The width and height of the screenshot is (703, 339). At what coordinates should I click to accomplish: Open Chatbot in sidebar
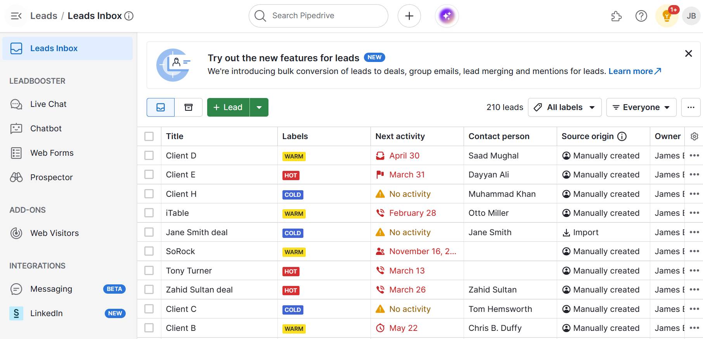(x=68, y=129)
